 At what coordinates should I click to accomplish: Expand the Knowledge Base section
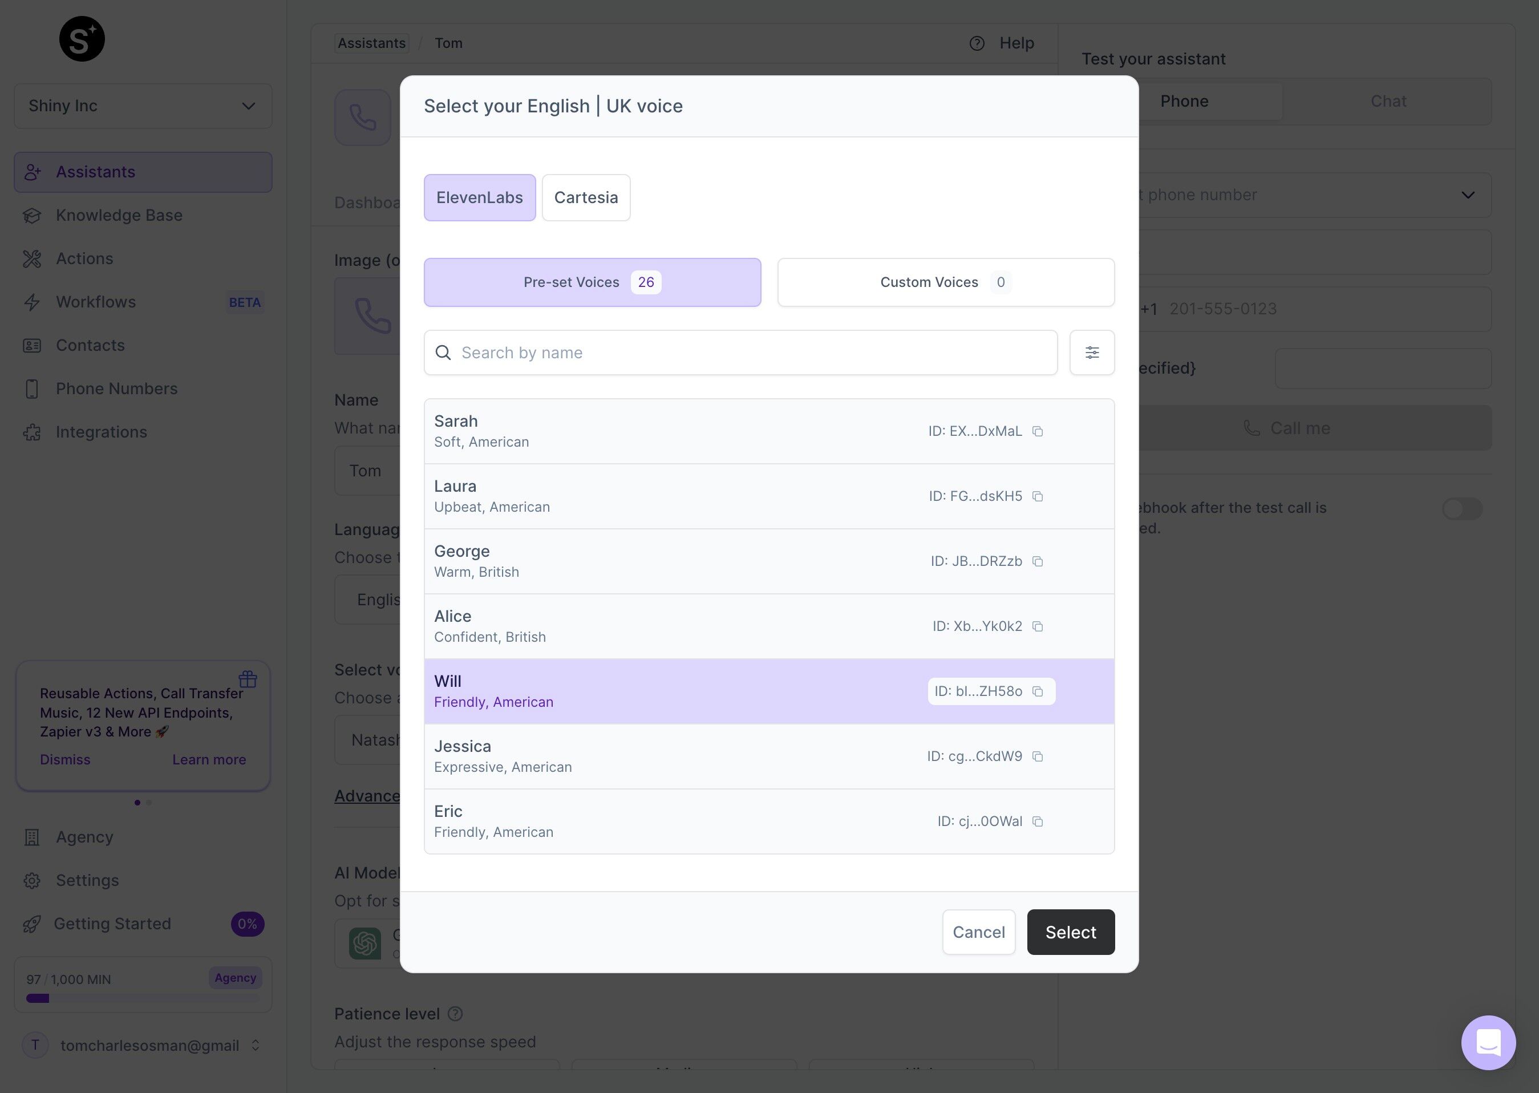click(118, 215)
